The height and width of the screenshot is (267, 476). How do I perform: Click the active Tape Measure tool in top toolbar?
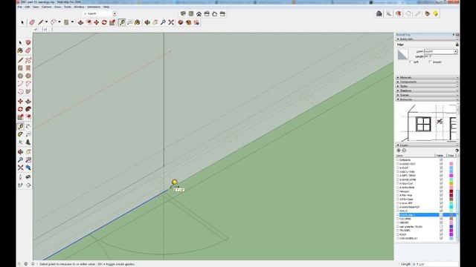click(122, 22)
